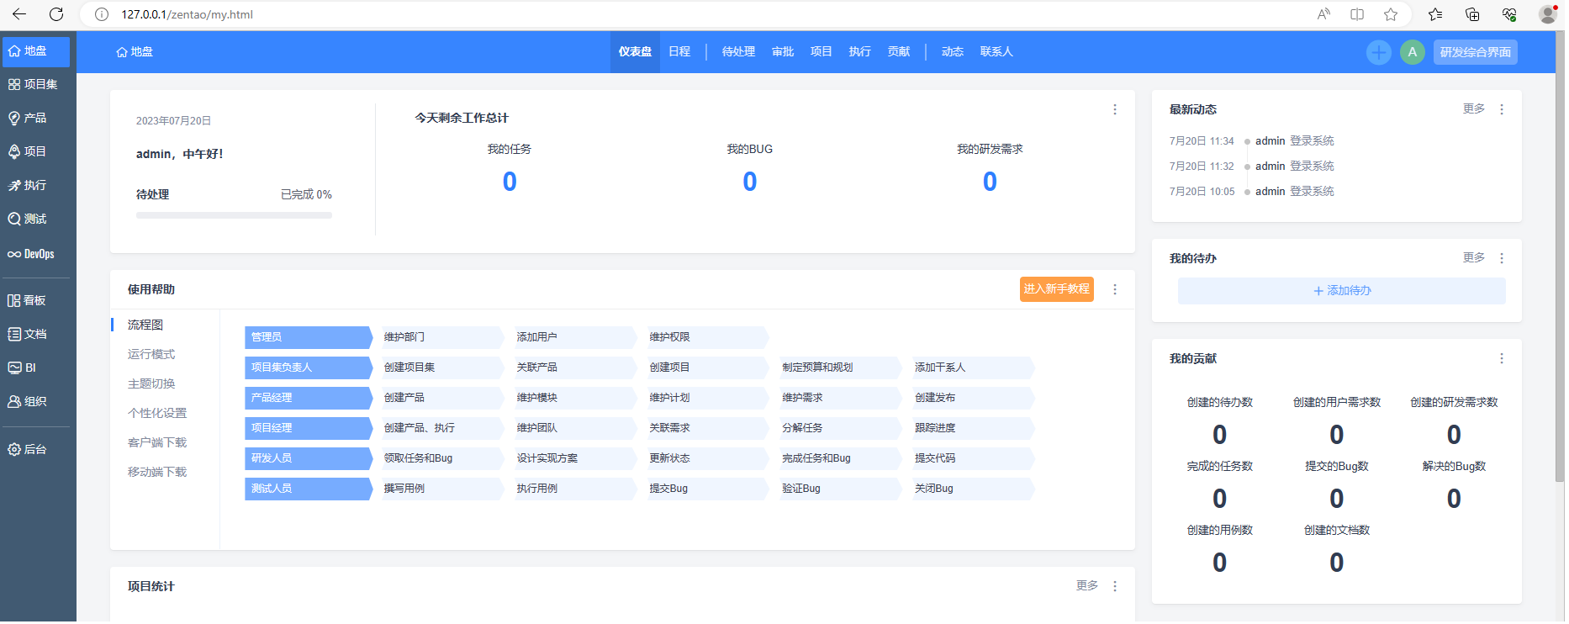Select 运行模式 in help section list

(151, 355)
